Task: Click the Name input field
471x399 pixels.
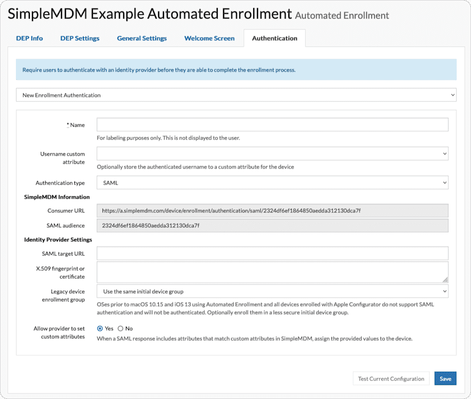Action: coord(272,124)
